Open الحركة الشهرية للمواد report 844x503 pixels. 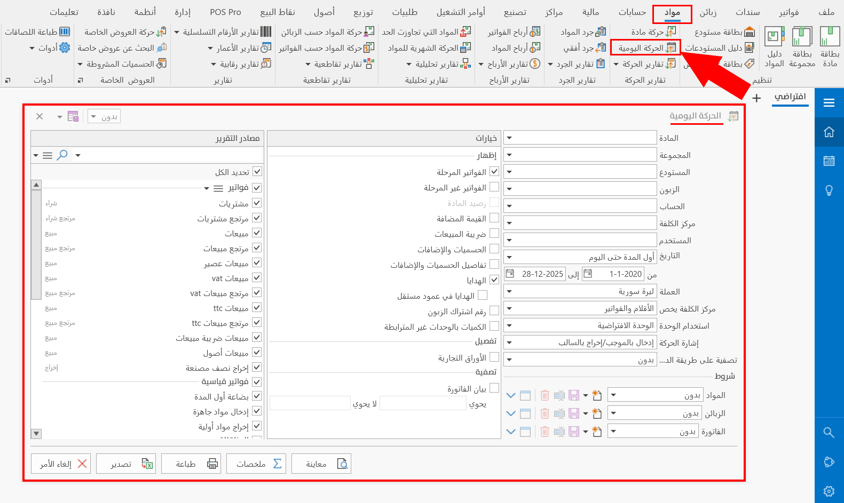(430, 48)
